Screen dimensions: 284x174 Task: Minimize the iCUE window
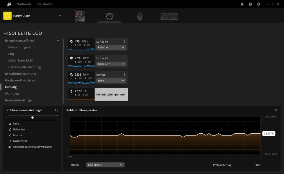tap(268, 4)
